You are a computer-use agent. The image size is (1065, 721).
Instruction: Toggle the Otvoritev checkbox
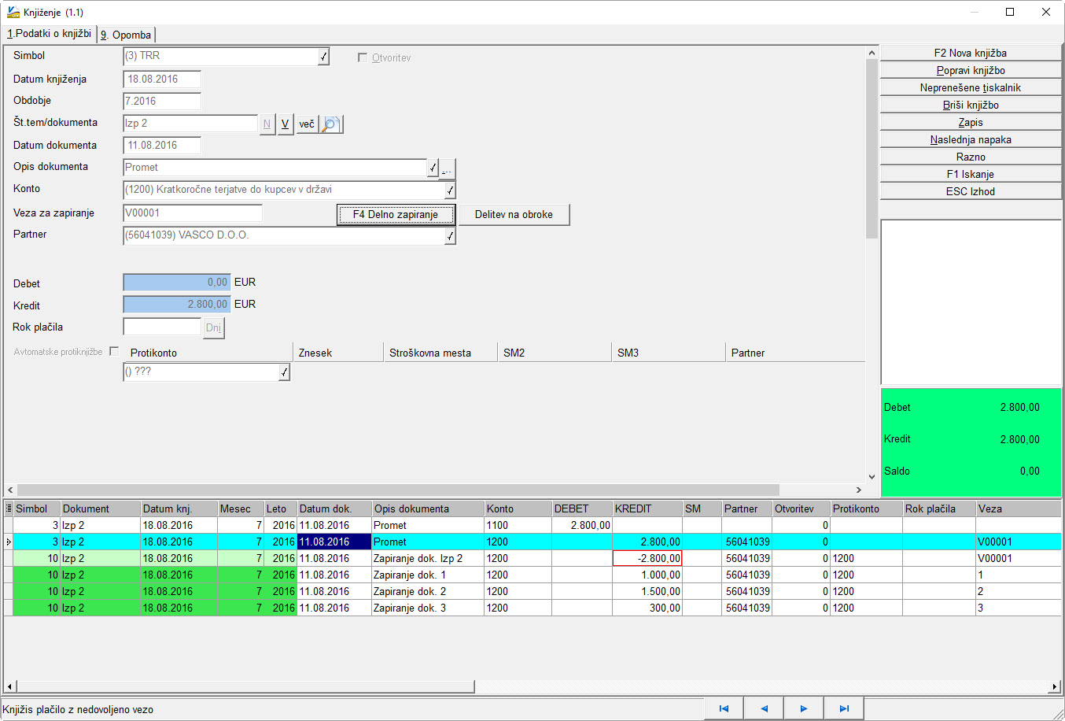(x=363, y=57)
